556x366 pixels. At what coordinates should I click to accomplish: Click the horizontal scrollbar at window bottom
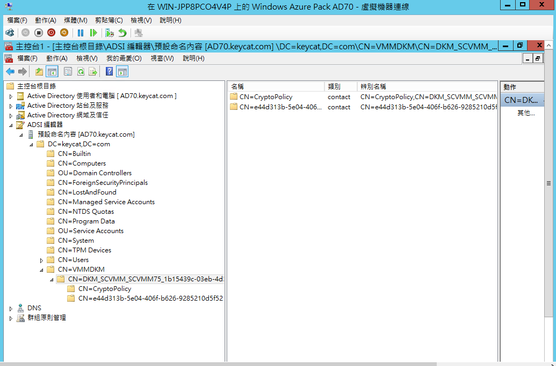[x=220, y=364]
